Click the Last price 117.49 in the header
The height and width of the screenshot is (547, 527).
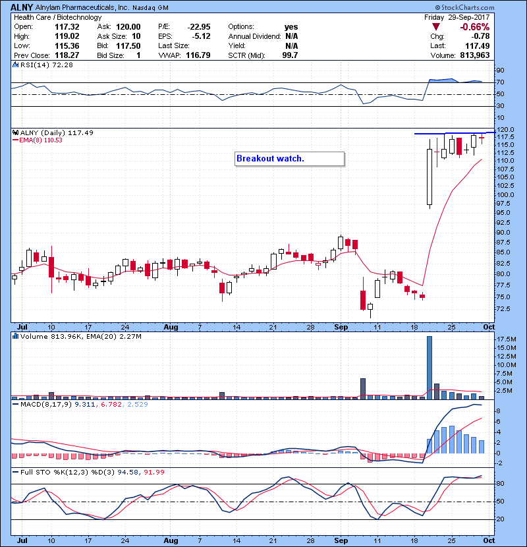(478, 45)
